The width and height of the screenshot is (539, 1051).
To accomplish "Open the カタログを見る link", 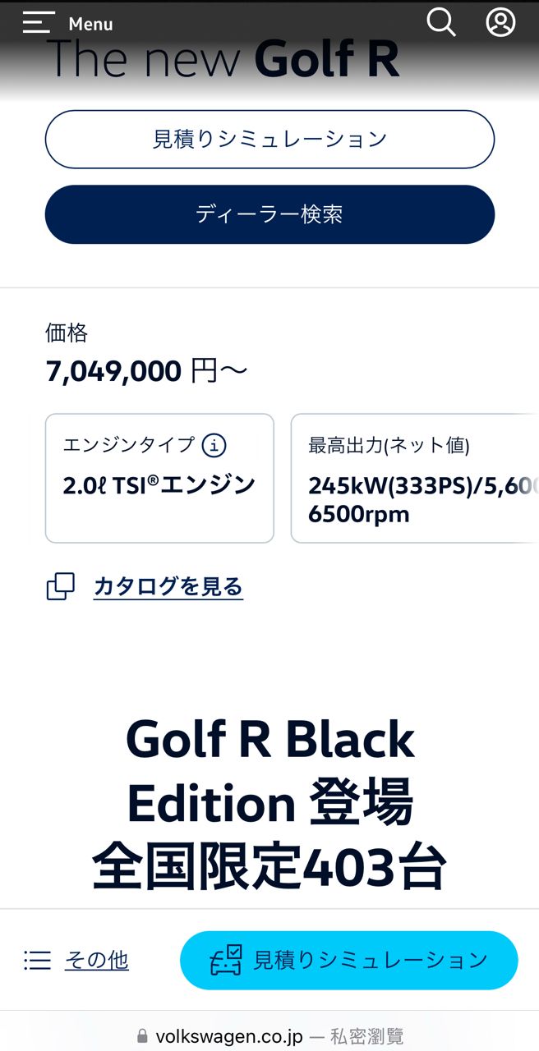I will click(x=168, y=587).
